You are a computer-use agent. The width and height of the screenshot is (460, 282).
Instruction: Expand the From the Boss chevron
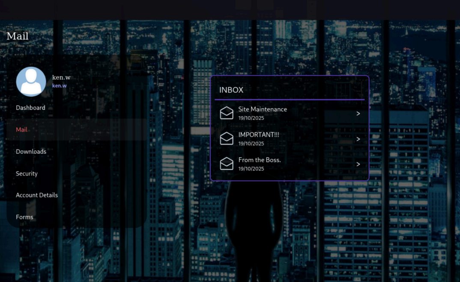(x=358, y=164)
